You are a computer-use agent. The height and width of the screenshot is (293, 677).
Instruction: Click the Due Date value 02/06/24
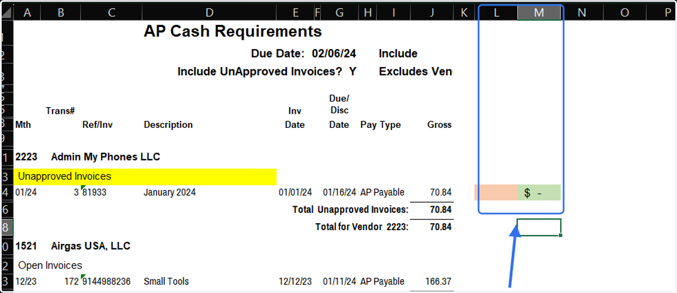333,54
